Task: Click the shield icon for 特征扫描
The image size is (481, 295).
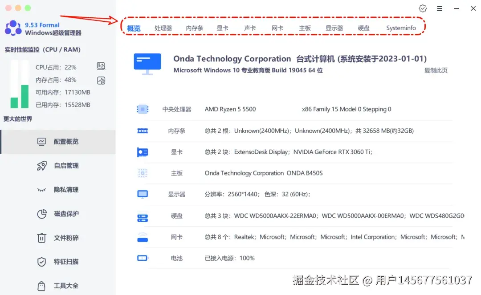Action: click(x=41, y=262)
